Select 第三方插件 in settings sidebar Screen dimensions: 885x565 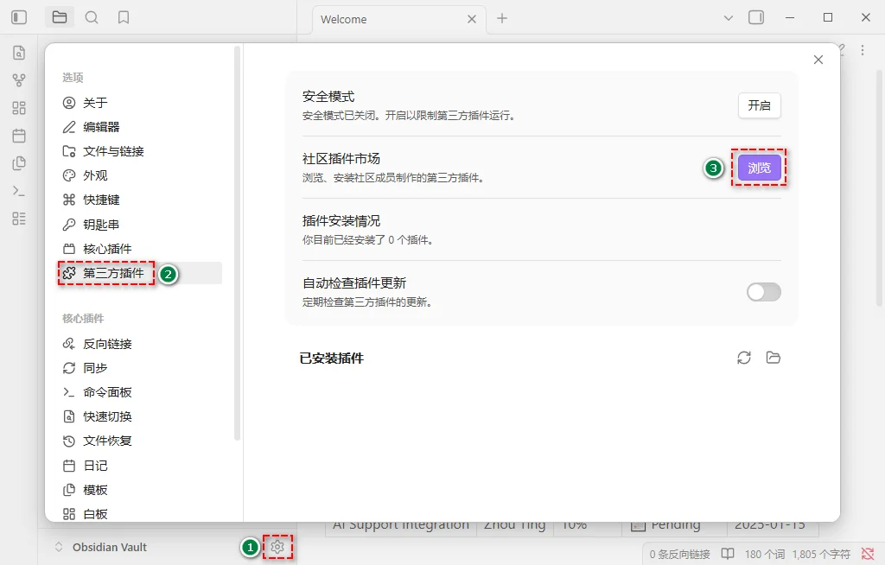113,273
